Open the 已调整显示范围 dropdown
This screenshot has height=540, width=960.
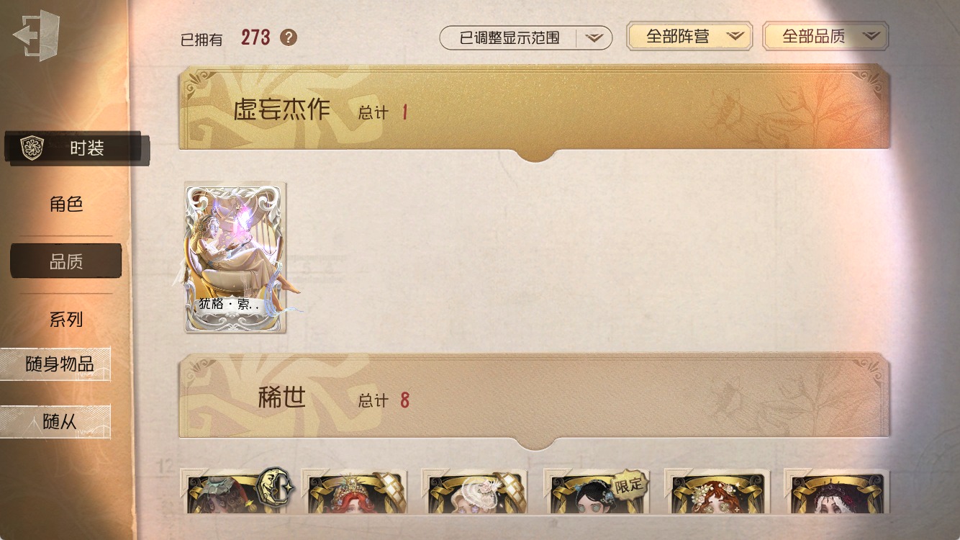pos(525,37)
